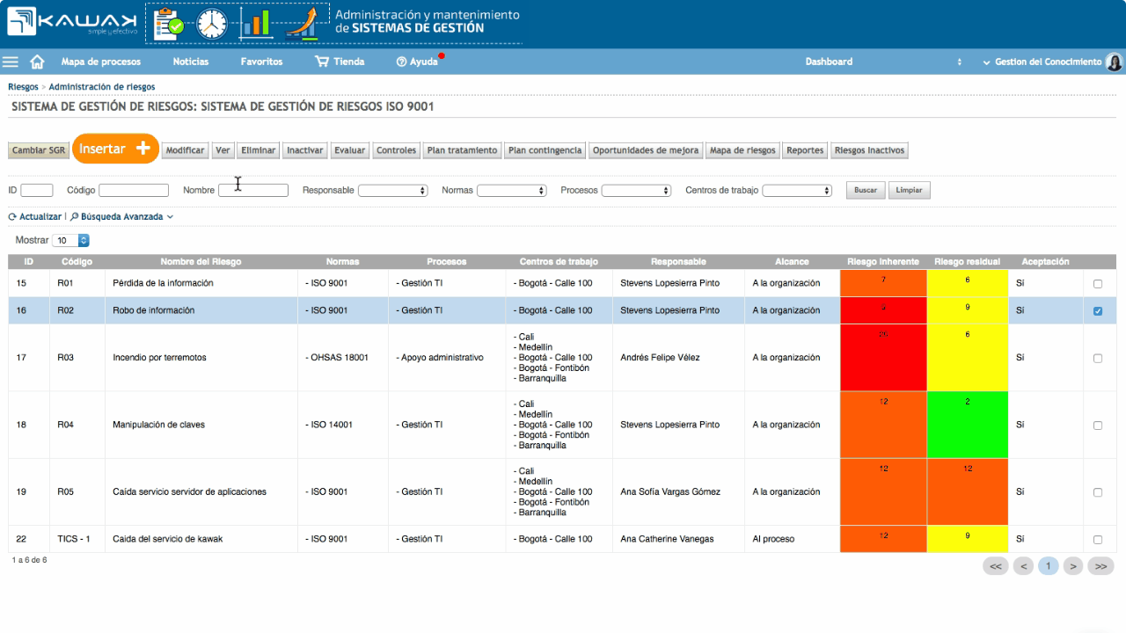Viewport: 1126px width, 633px height.
Task: Open the Responsable dropdown
Action: click(393, 190)
